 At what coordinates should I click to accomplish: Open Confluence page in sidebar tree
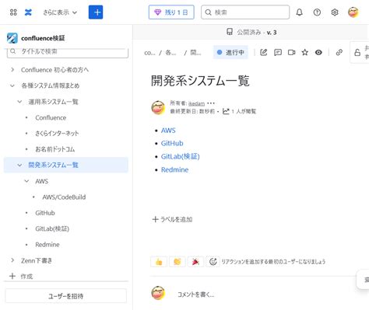(51, 117)
